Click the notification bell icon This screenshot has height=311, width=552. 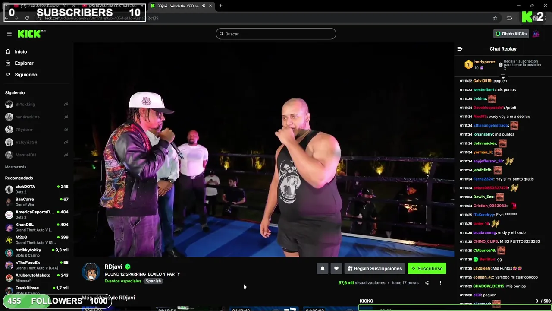(x=322, y=268)
